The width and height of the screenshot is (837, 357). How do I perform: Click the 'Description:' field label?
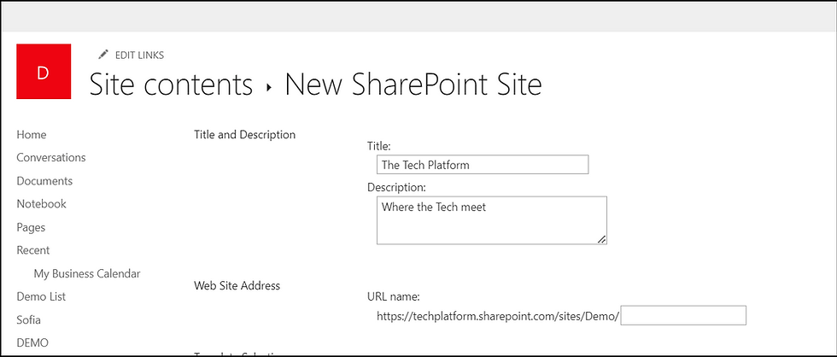point(396,187)
